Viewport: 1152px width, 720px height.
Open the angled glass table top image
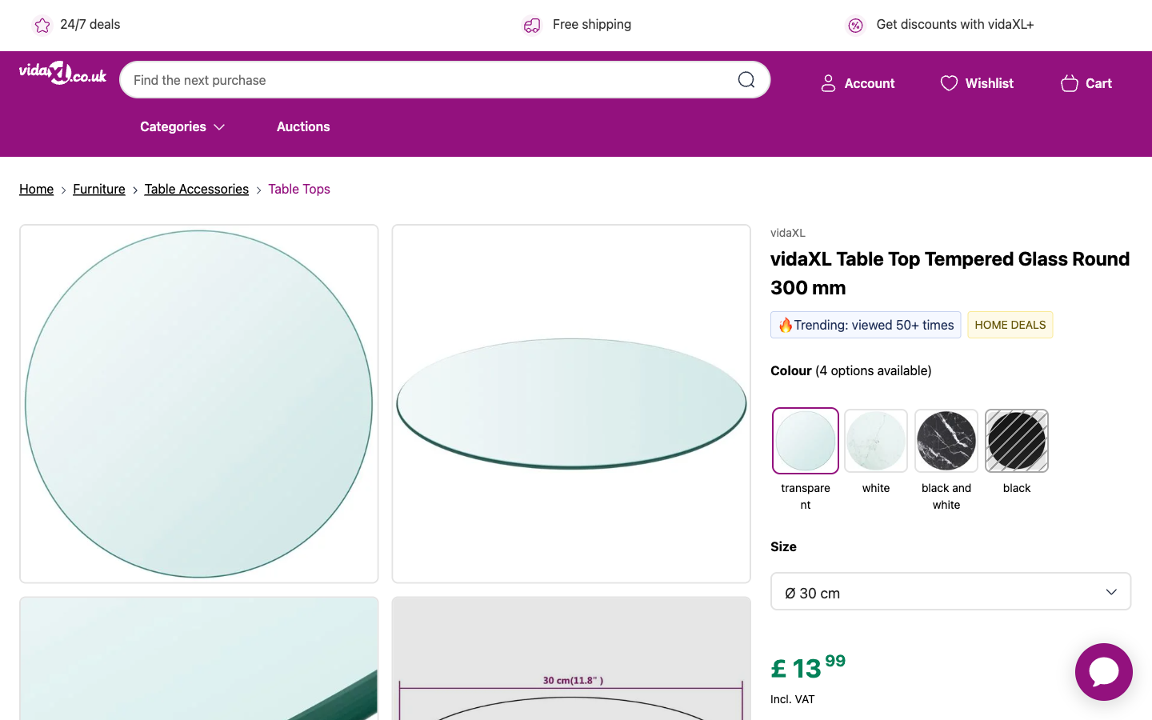click(x=571, y=404)
